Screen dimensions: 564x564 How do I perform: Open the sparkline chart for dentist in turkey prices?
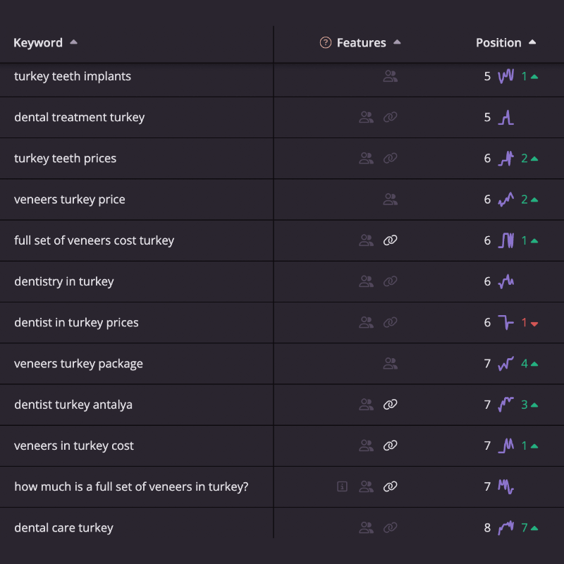pyautogui.click(x=505, y=322)
